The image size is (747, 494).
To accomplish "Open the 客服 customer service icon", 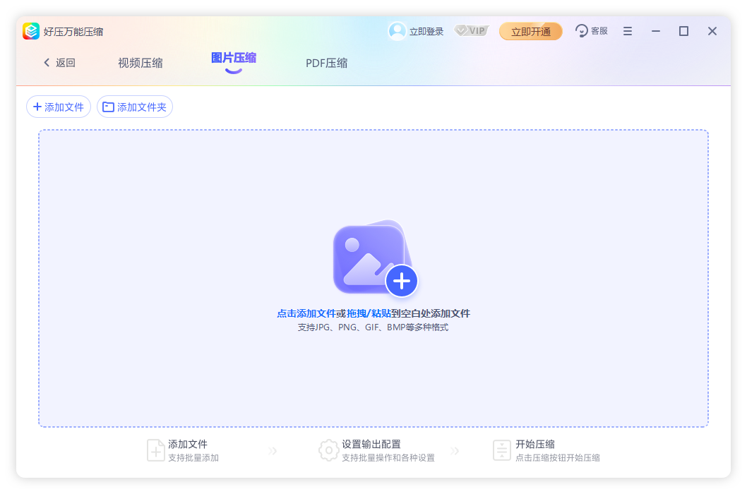I will [581, 31].
